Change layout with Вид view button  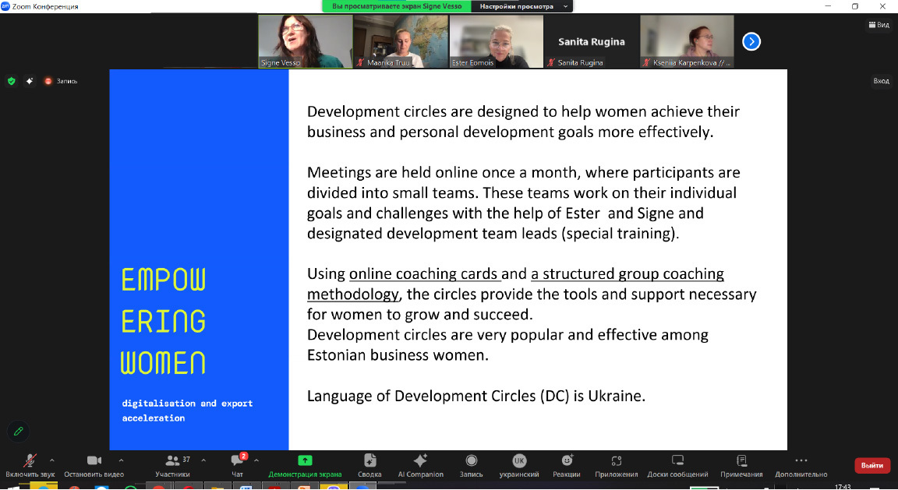tap(879, 25)
